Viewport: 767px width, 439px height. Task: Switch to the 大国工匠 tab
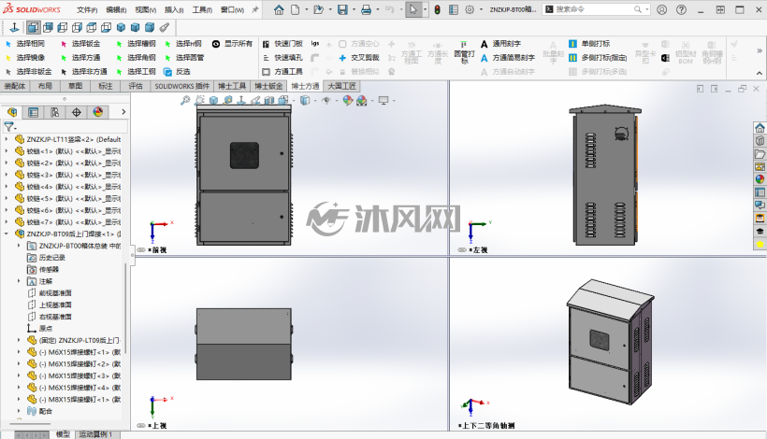(x=341, y=86)
